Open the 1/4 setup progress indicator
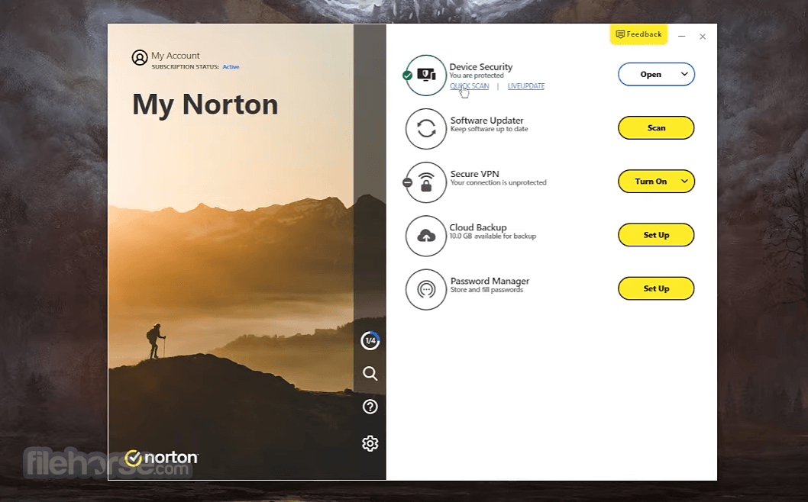The image size is (808, 502). (x=370, y=340)
